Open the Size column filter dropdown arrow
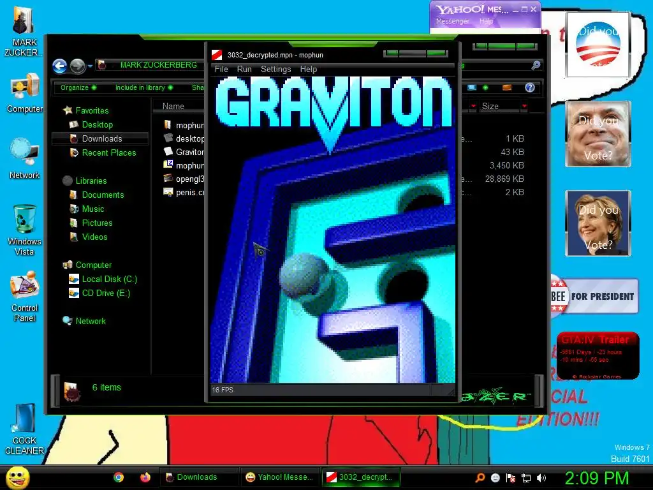The height and width of the screenshot is (490, 653). click(x=524, y=107)
